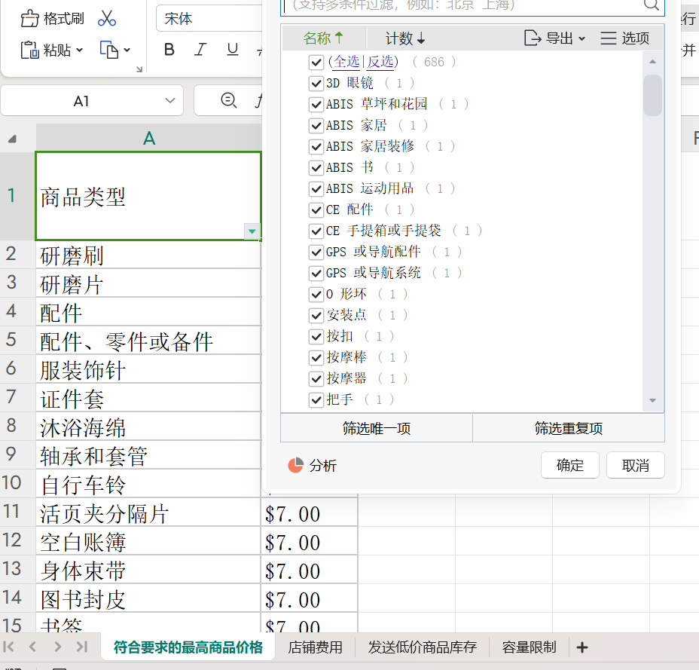Sort by Count (计数) descending
This screenshot has width=699, height=670.
[x=405, y=38]
